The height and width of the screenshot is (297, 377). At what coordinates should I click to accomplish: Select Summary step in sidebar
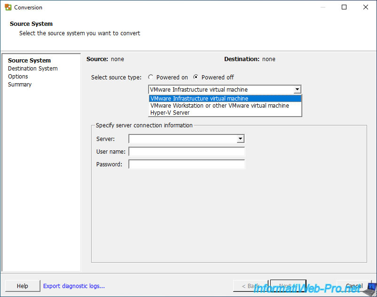(x=20, y=84)
